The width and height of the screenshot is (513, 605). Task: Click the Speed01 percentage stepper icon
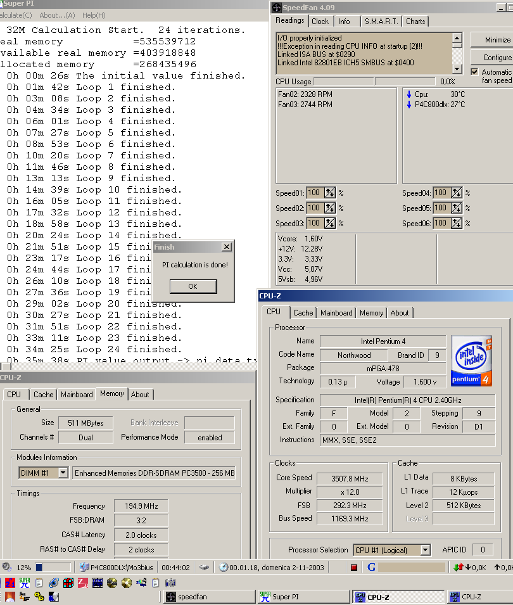point(330,193)
